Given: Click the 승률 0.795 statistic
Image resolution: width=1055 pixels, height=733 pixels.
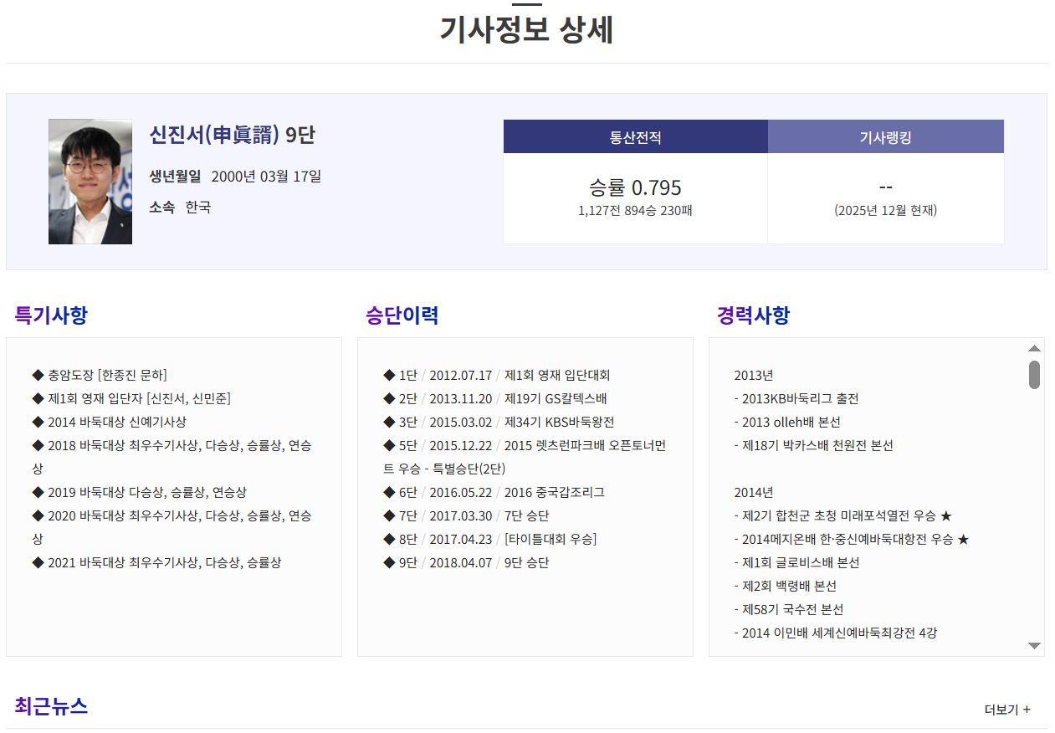Looking at the screenshot, I should (x=635, y=187).
